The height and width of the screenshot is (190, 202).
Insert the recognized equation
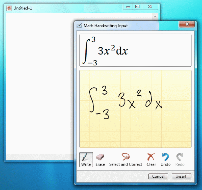pos(181,176)
